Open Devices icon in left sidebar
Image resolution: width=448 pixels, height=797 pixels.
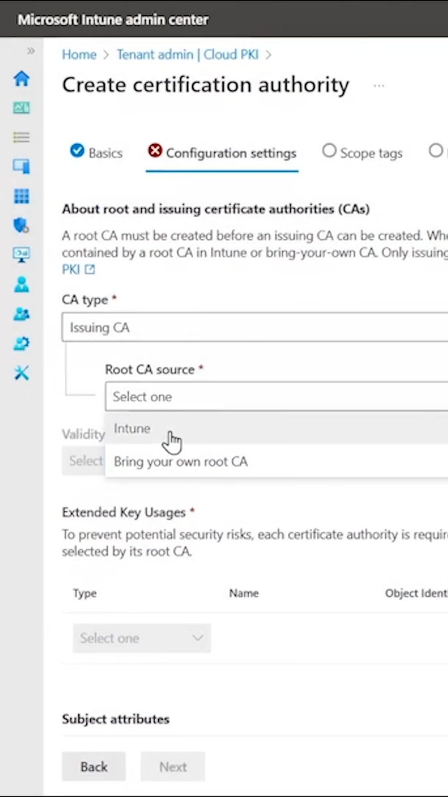pos(21,166)
